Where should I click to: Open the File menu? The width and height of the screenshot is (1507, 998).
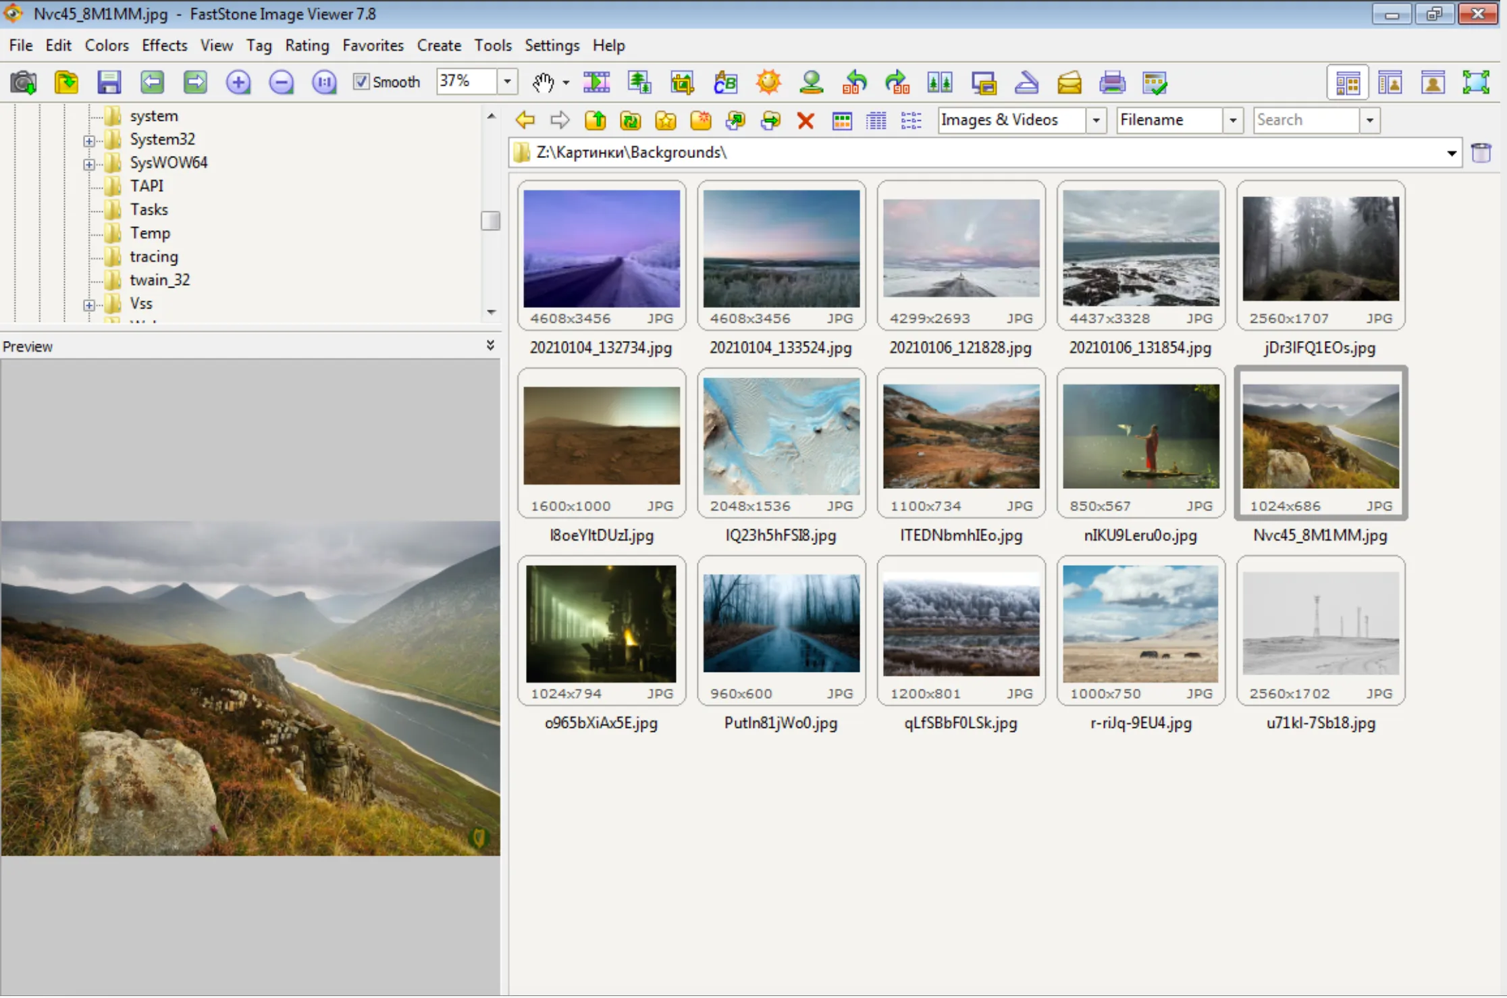(x=20, y=45)
